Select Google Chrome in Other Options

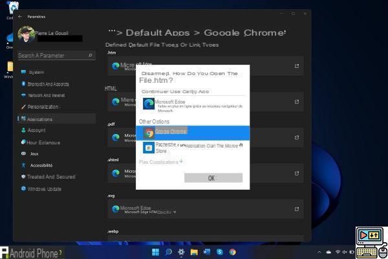(x=193, y=133)
